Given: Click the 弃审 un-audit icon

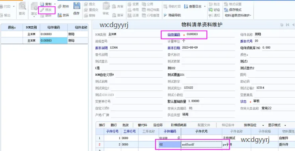Looking at the screenshot, I should click(x=114, y=7).
